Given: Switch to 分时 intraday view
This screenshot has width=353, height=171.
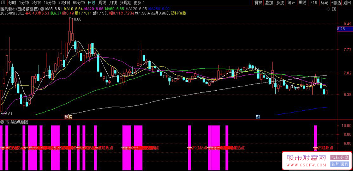Looking at the screenshot, I should point(12,3).
